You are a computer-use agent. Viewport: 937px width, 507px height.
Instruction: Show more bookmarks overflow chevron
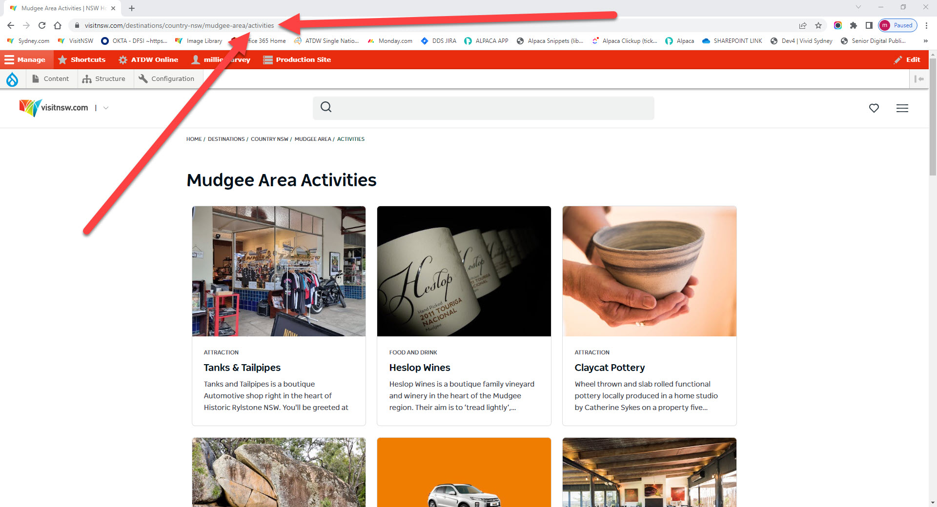[x=926, y=41]
